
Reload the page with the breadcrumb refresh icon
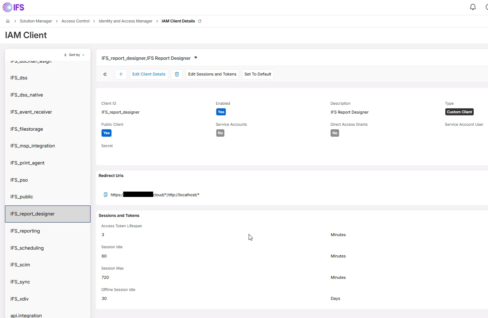pyautogui.click(x=199, y=21)
